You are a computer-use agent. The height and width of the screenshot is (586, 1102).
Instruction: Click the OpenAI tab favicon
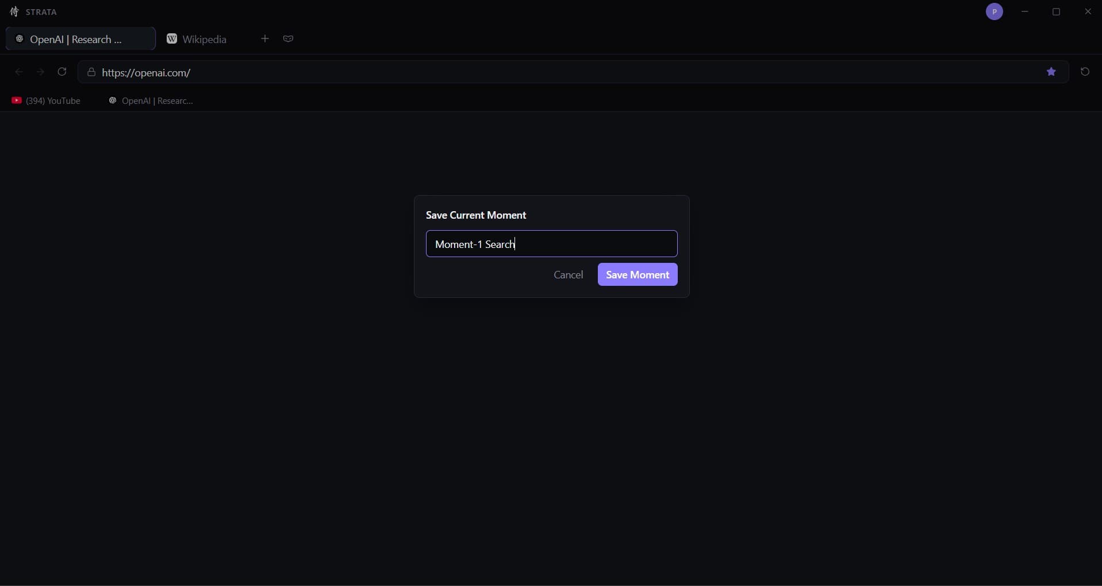pyautogui.click(x=20, y=39)
